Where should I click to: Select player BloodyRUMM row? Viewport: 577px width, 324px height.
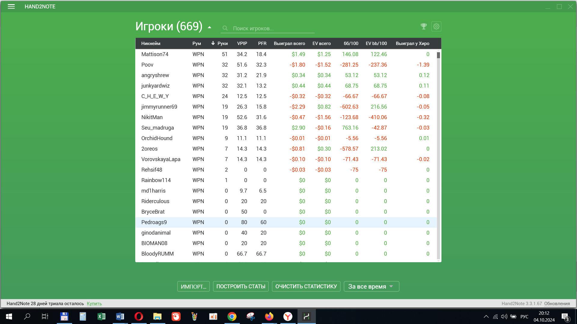point(286,254)
